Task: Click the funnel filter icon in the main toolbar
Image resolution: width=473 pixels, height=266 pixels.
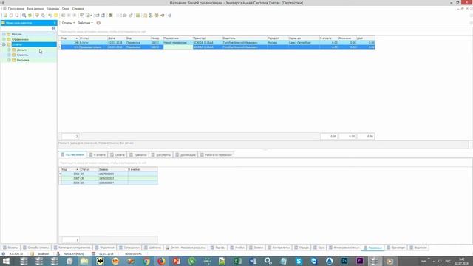Action: [x=37, y=16]
